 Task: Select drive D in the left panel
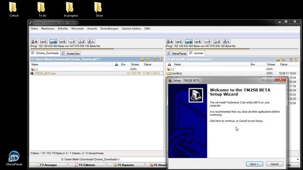pos(53,42)
